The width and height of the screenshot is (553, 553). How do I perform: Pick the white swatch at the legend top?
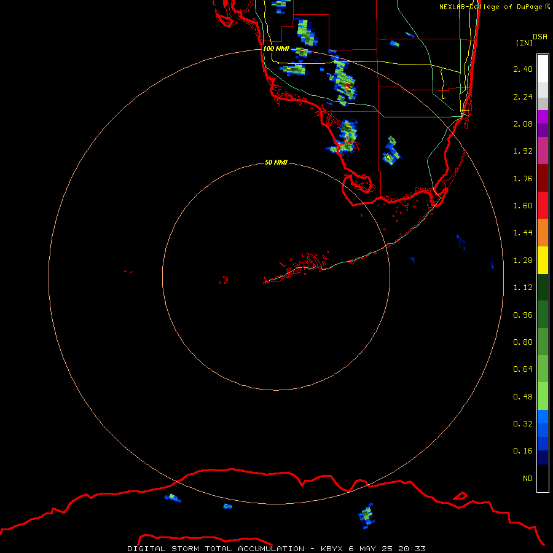pyautogui.click(x=543, y=68)
